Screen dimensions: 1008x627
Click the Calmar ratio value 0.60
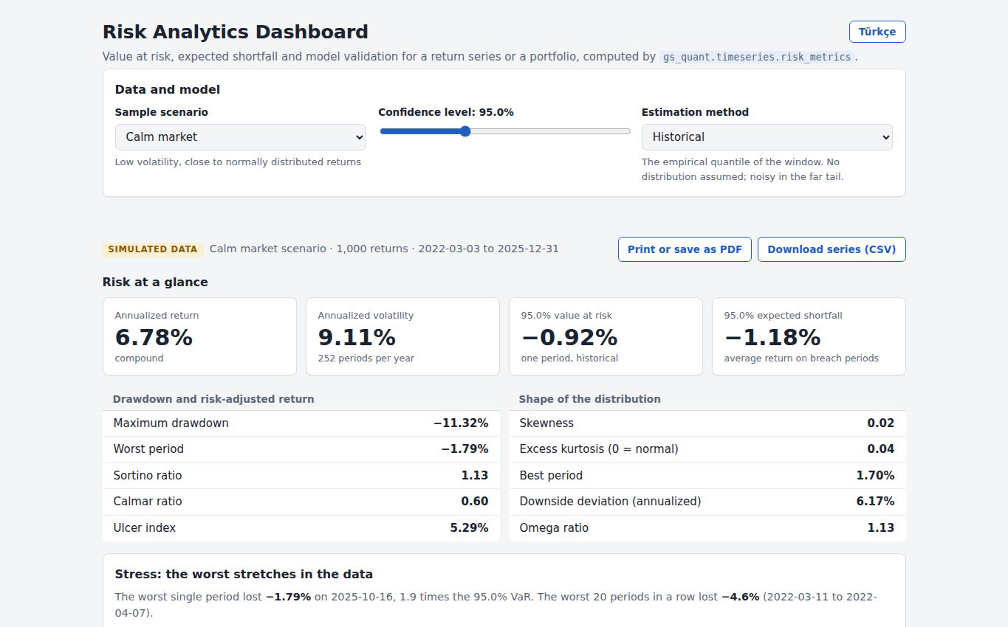pyautogui.click(x=475, y=502)
